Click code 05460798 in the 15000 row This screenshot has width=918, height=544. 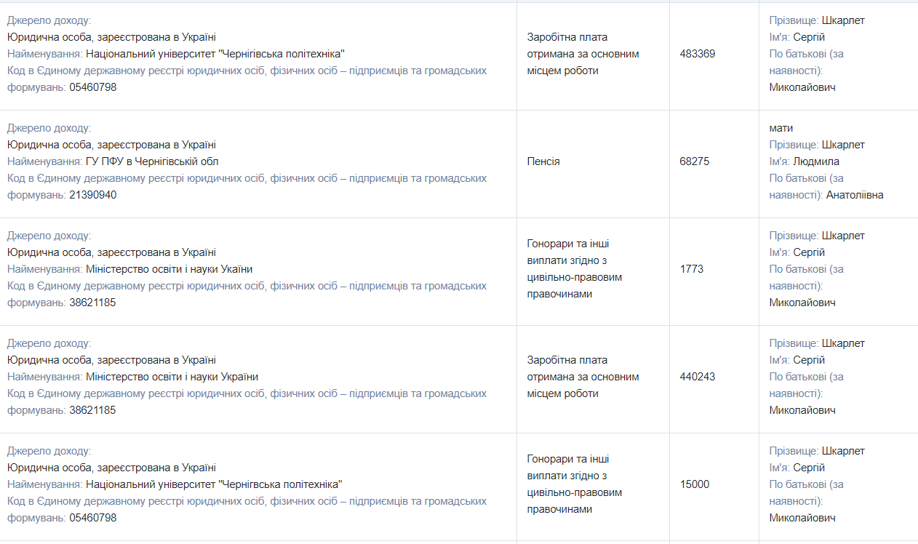(x=93, y=518)
